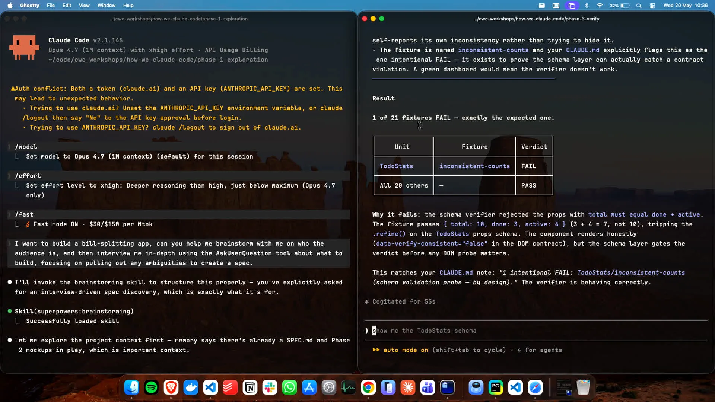Click the menu bar date and time
Viewport: 715px width, 402px height.
pos(686,5)
